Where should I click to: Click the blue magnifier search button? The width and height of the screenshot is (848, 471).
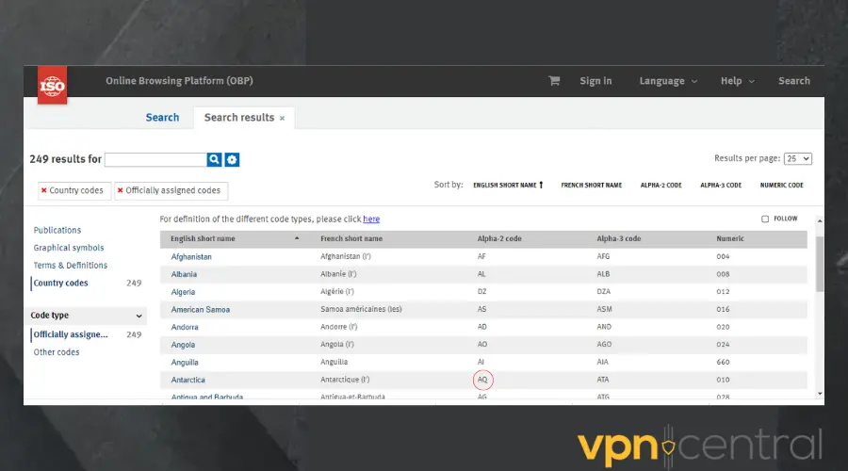pyautogui.click(x=215, y=160)
